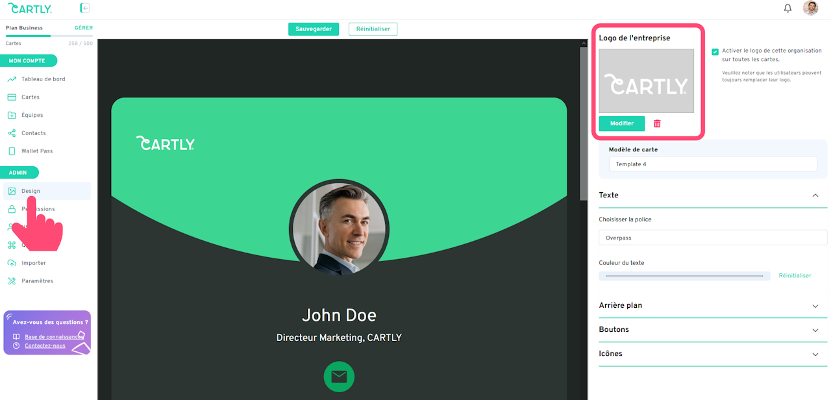
Task: Expand the Icônes section
Action: (x=815, y=354)
